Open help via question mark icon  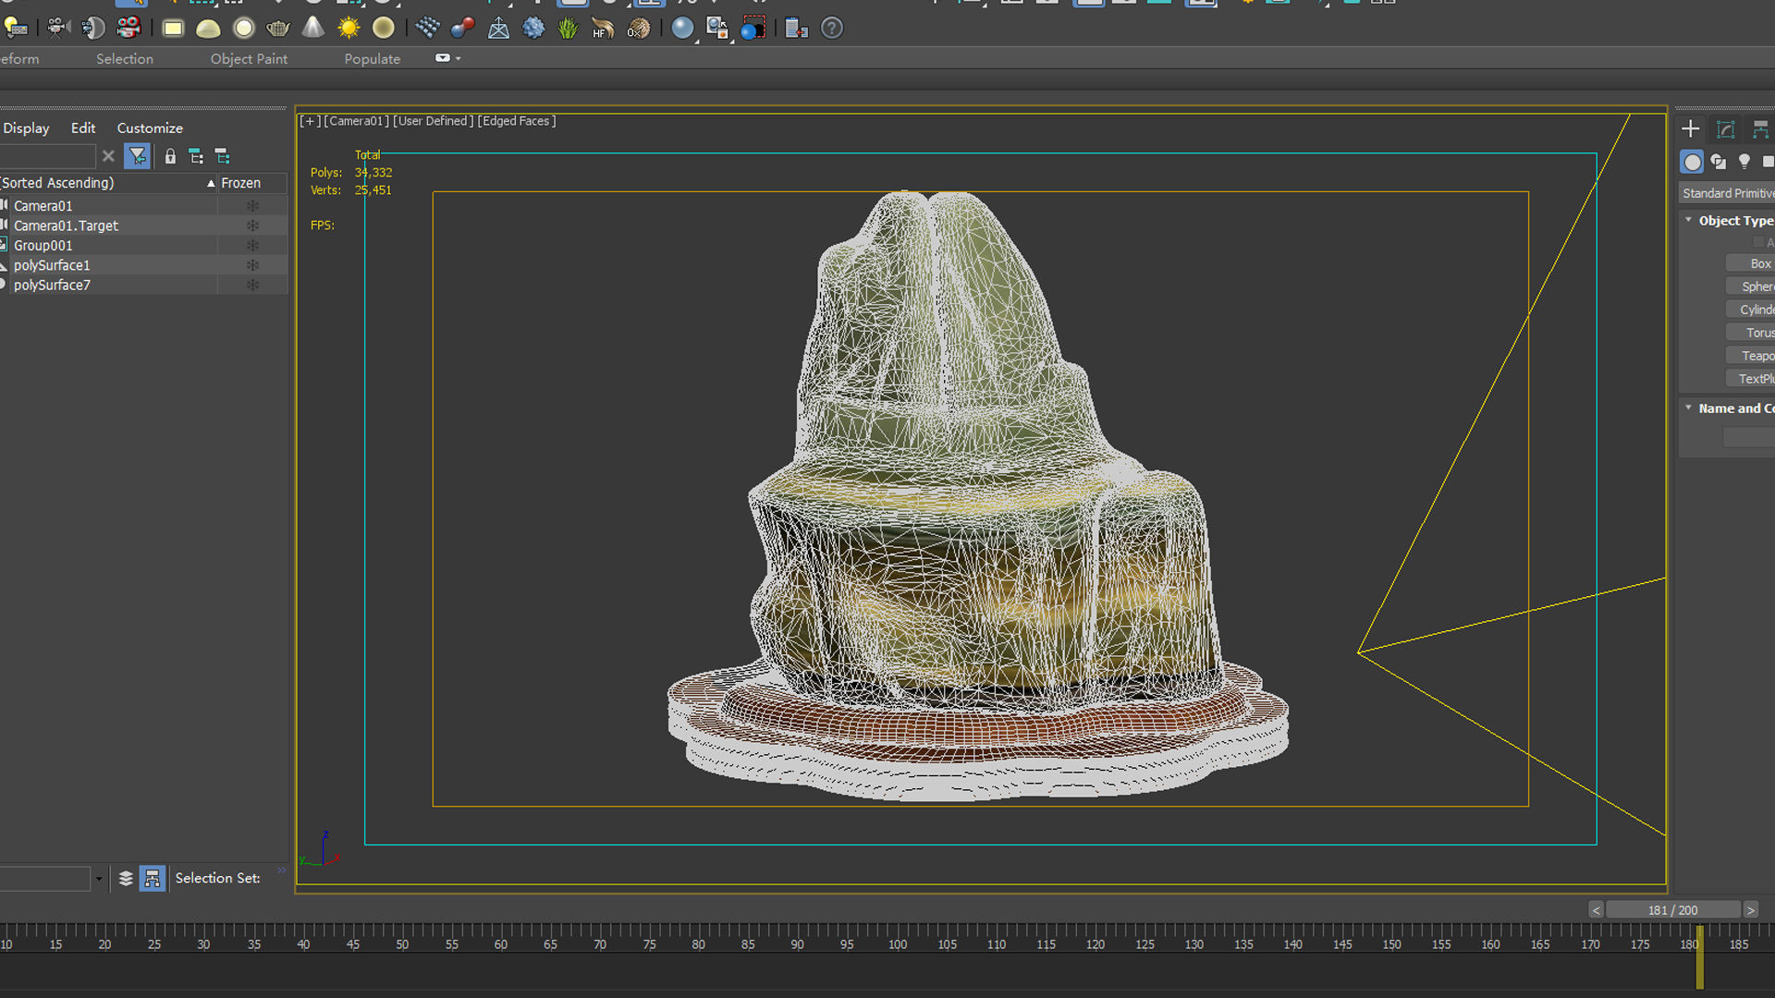coord(832,28)
